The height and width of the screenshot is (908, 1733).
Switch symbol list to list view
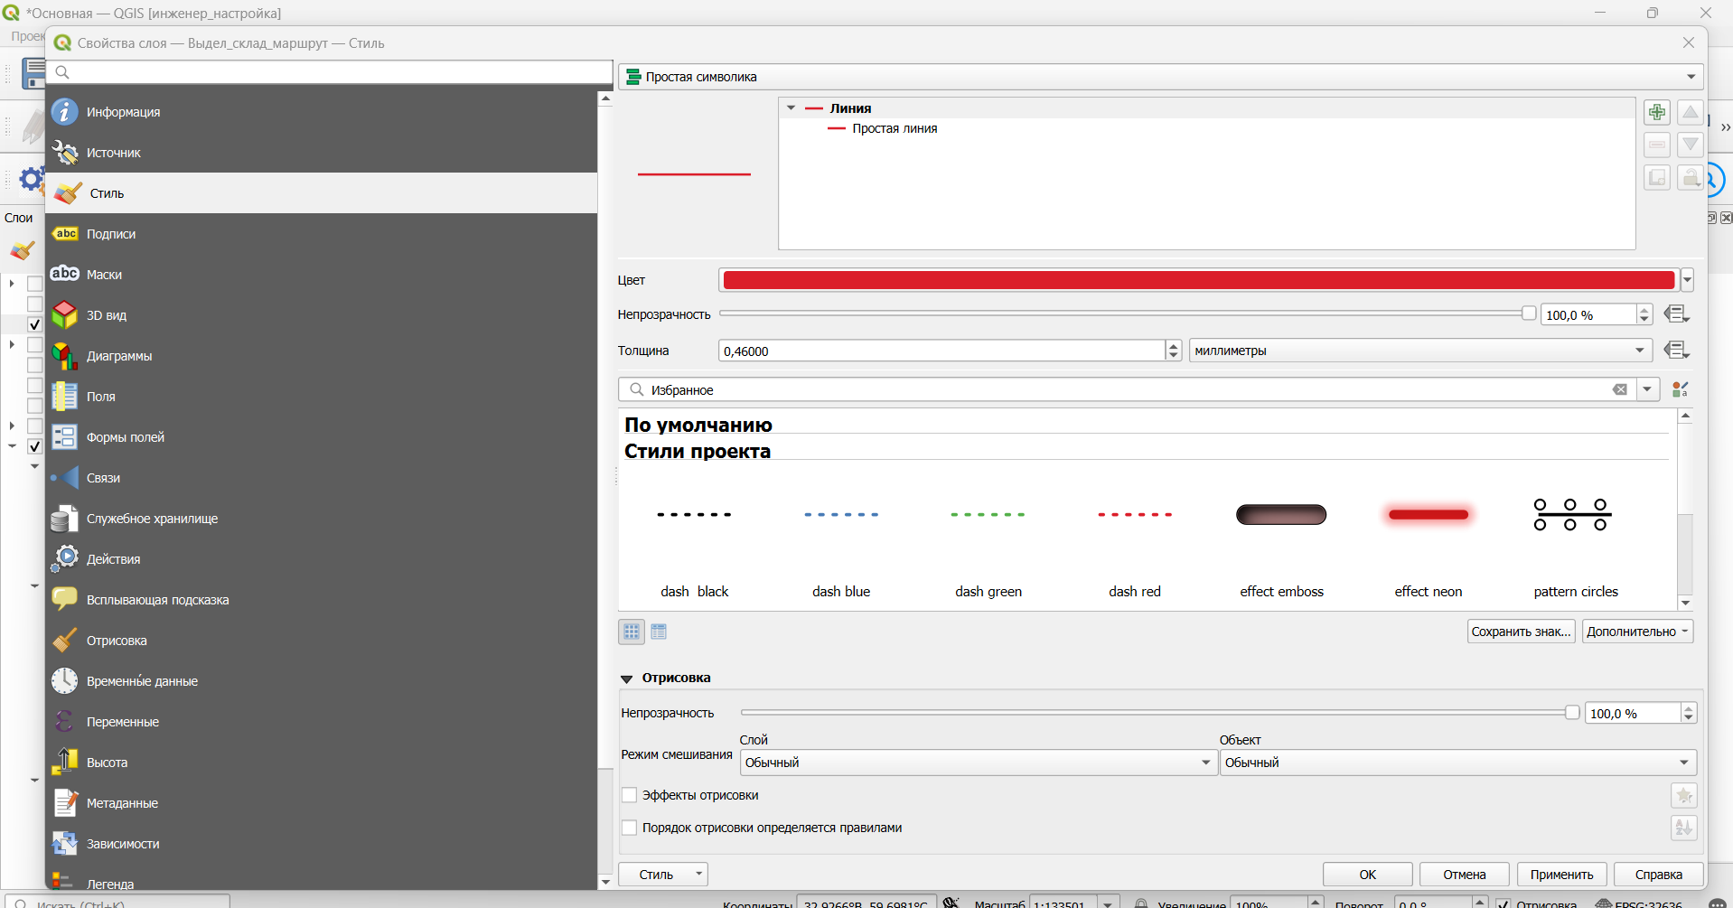[x=659, y=632]
